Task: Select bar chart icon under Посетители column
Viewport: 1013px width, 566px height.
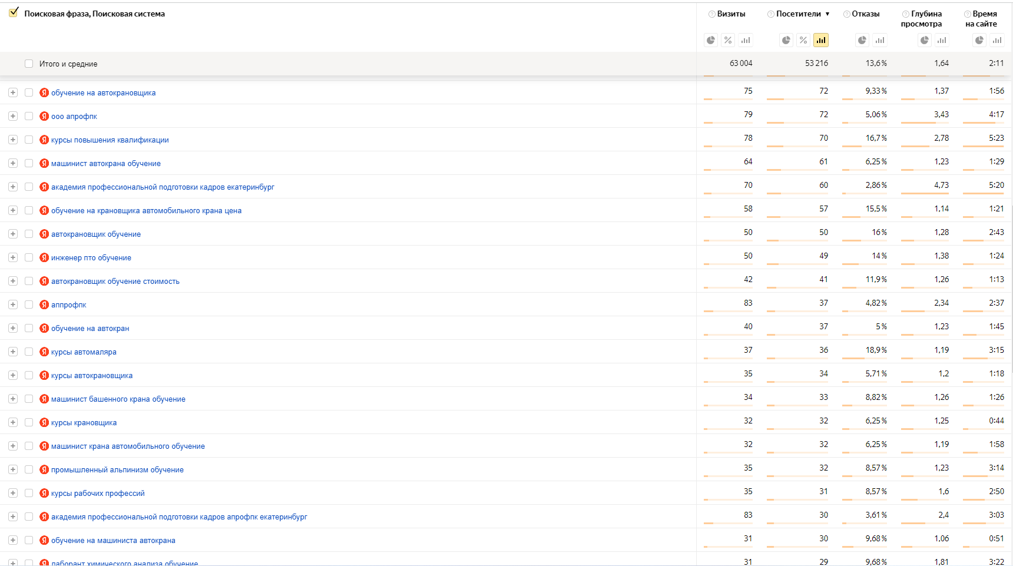Action: click(x=821, y=40)
